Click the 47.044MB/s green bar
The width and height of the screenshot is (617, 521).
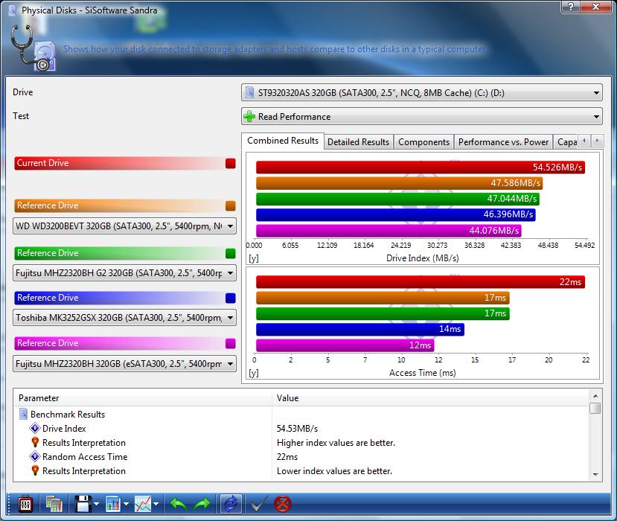[x=397, y=199]
